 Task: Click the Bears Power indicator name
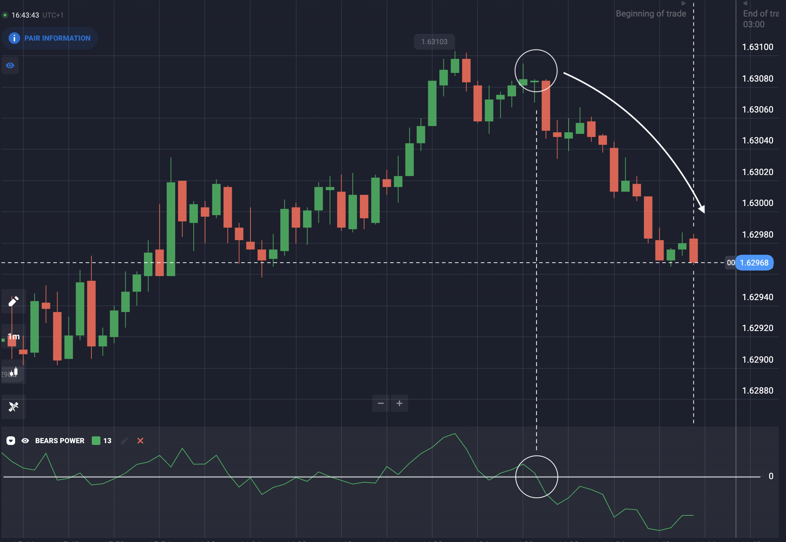click(x=60, y=441)
